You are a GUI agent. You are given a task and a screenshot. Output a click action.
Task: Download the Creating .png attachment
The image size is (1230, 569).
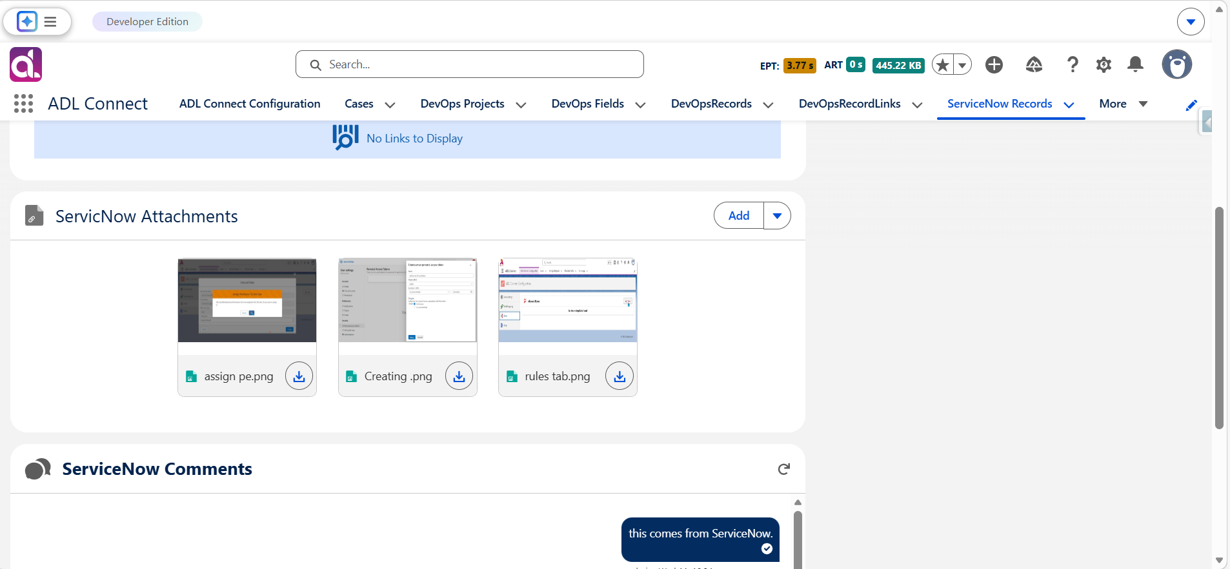[x=459, y=376]
